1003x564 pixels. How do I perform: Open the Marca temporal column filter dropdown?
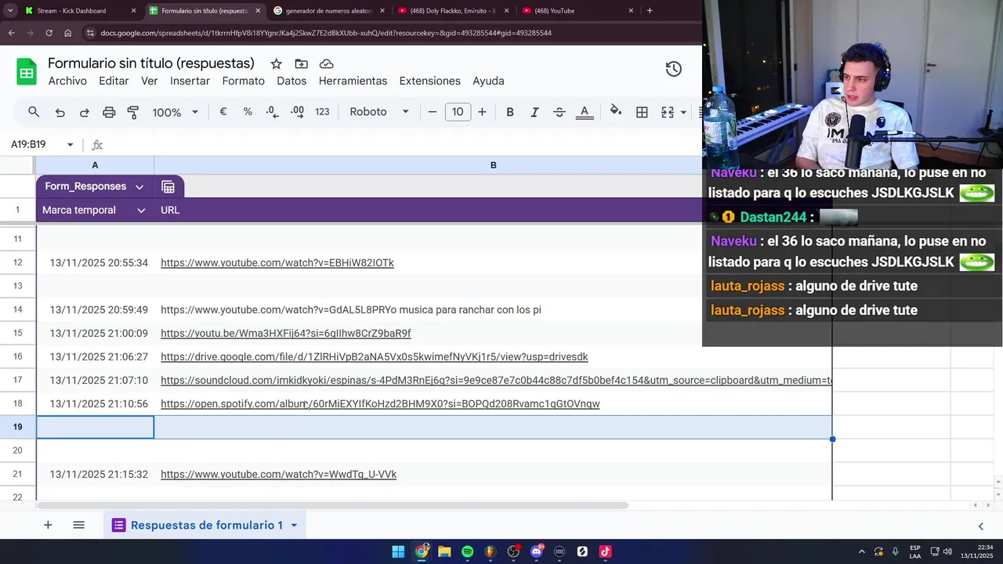point(141,210)
